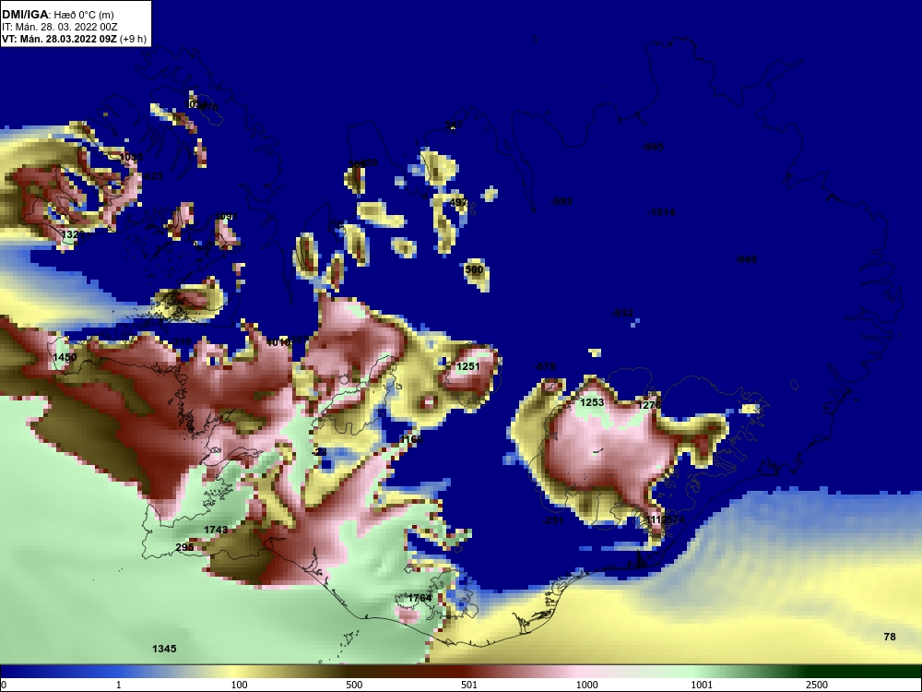The width and height of the screenshot is (922, 692).
Task: Click the -251 value label
Action: tap(552, 520)
